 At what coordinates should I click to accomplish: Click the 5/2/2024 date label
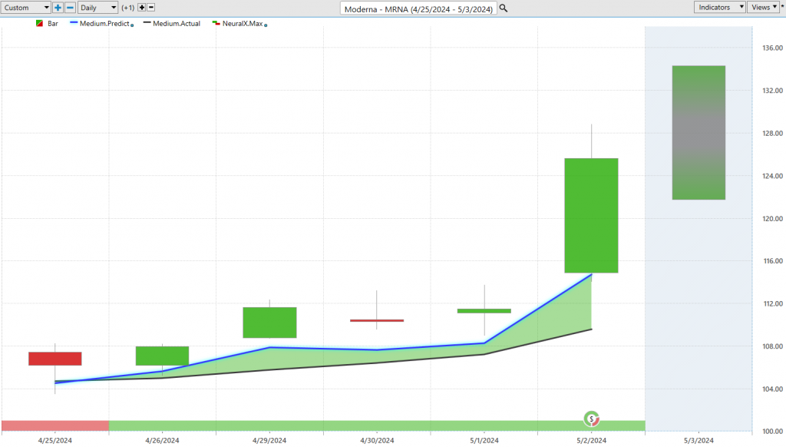pos(592,441)
